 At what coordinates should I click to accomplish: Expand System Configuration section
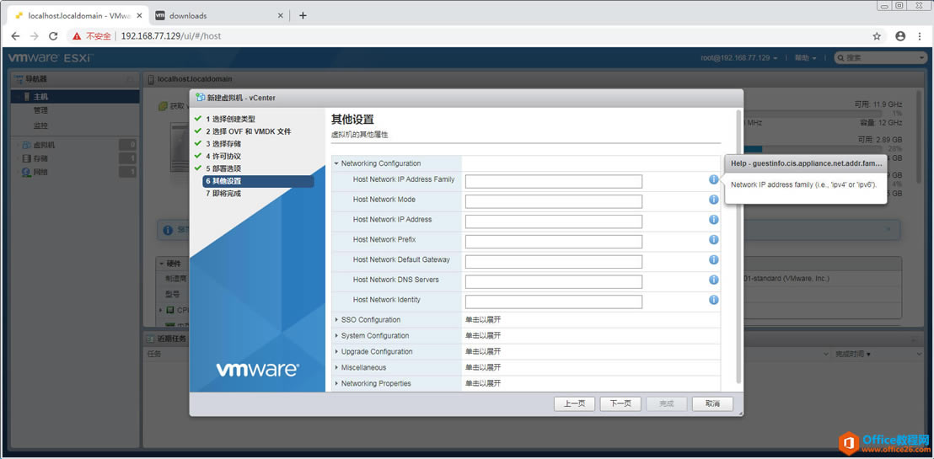click(336, 336)
